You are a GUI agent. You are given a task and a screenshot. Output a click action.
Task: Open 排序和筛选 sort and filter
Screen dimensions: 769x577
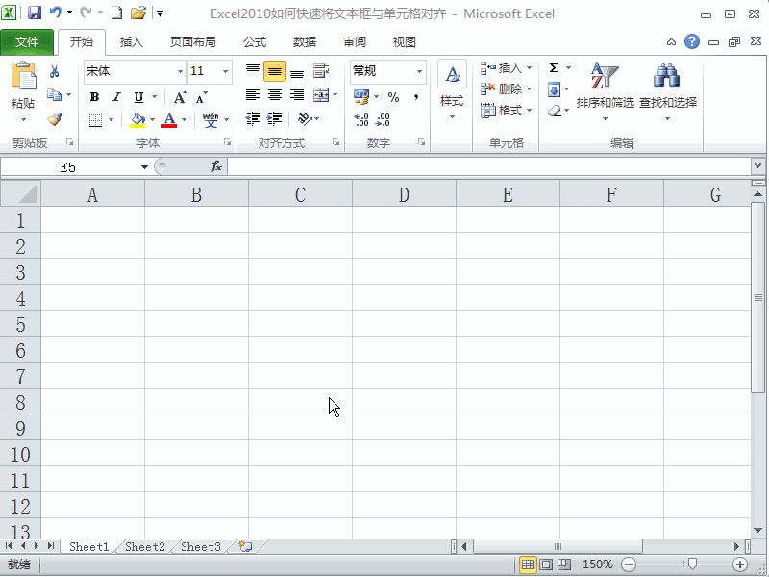602,87
